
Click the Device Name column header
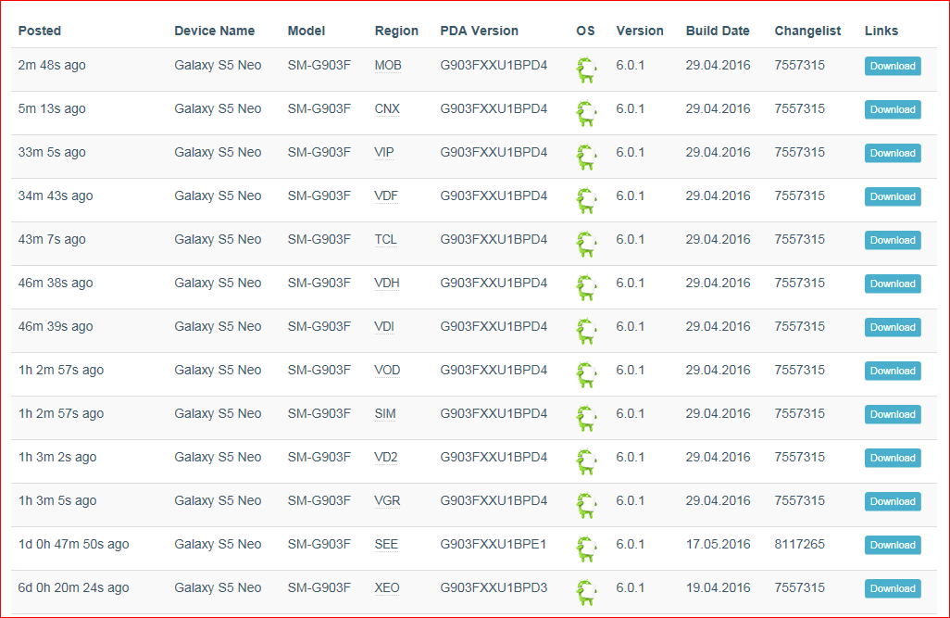point(215,31)
